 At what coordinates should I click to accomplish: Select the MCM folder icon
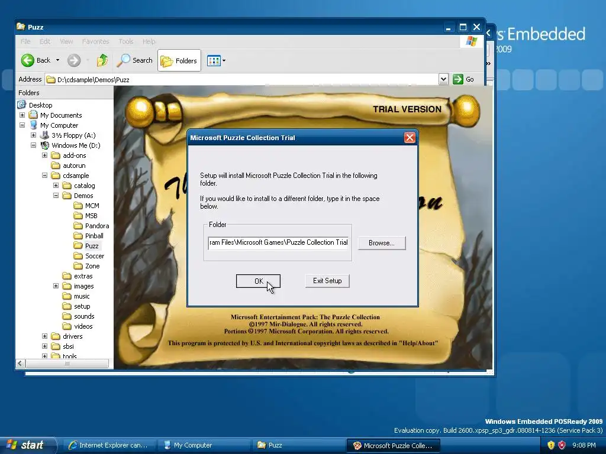coord(78,205)
